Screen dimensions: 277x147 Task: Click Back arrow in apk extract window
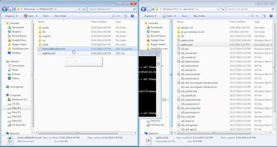[143, 9]
